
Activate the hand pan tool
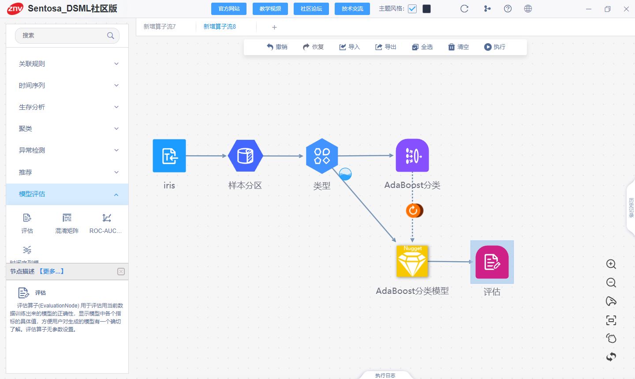pos(611,338)
